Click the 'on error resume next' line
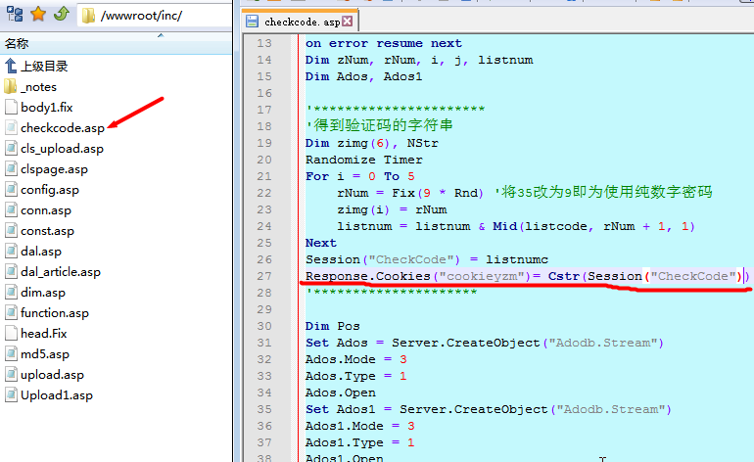The image size is (754, 462). tap(384, 43)
